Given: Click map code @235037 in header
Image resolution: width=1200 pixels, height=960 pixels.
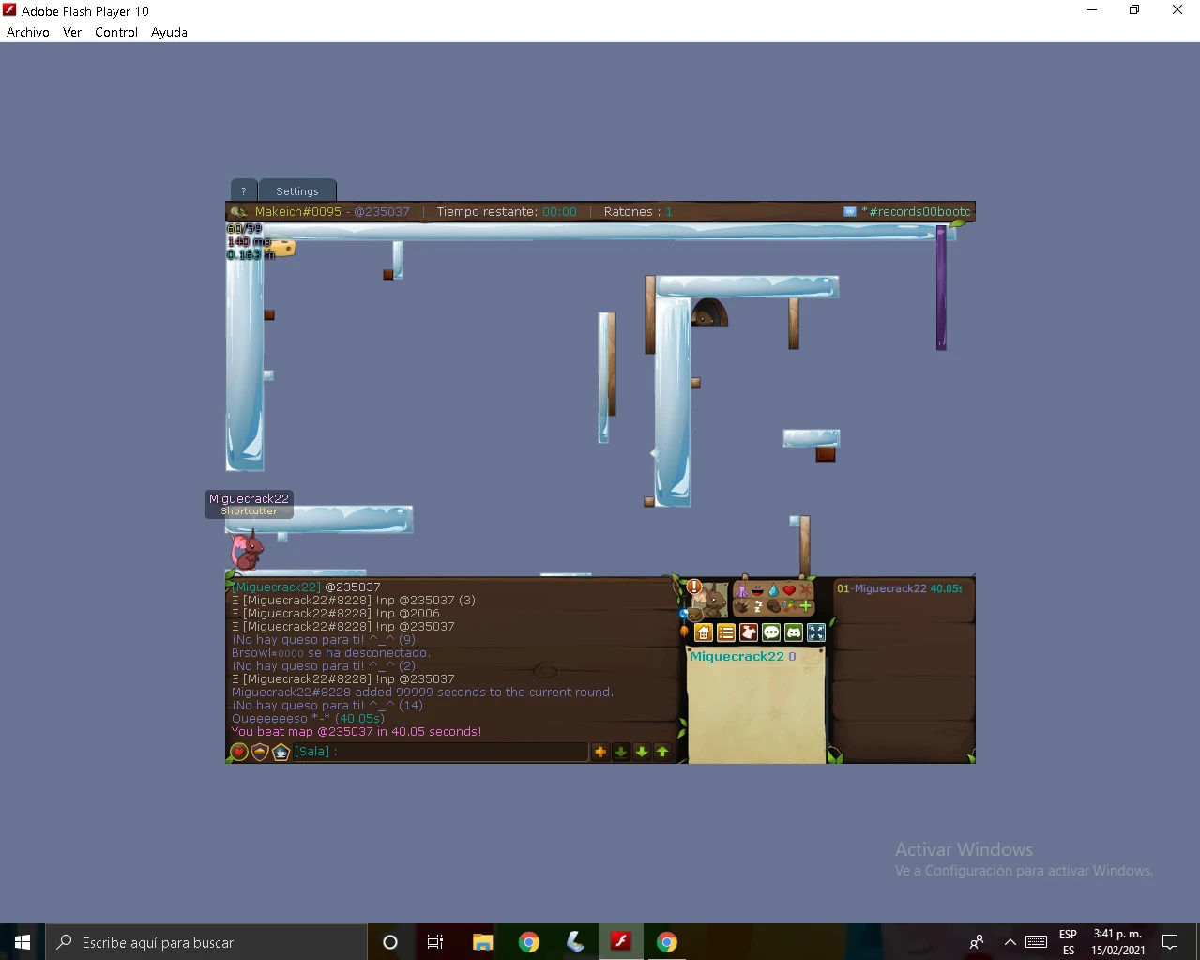Looking at the screenshot, I should point(382,212).
